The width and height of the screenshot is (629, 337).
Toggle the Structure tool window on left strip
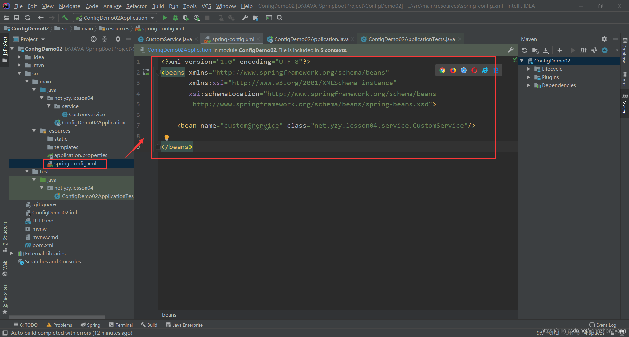point(5,237)
